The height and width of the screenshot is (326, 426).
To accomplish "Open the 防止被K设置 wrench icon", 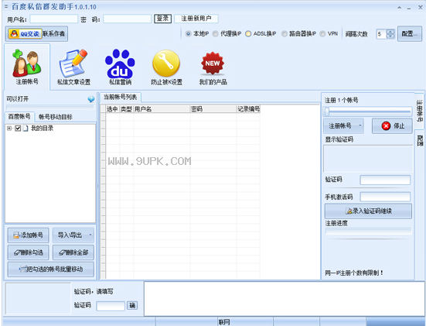I will click(166, 67).
